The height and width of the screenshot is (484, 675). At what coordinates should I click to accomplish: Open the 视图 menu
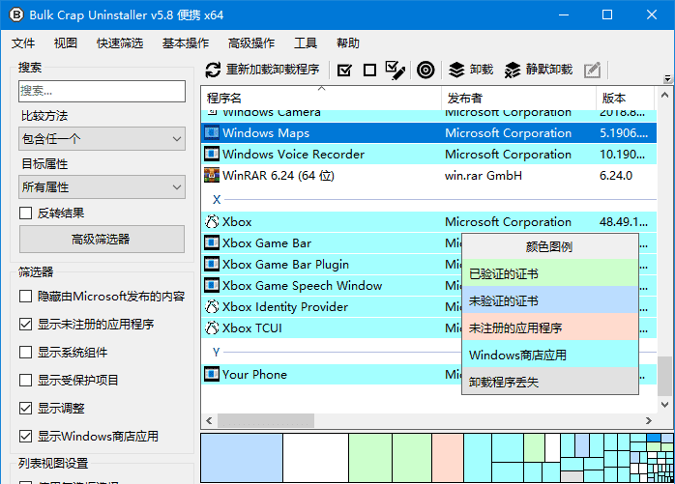(x=66, y=43)
